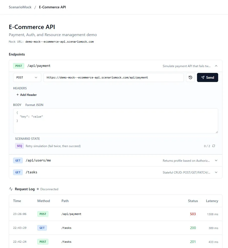Click Format JSON link

[x=34, y=105]
